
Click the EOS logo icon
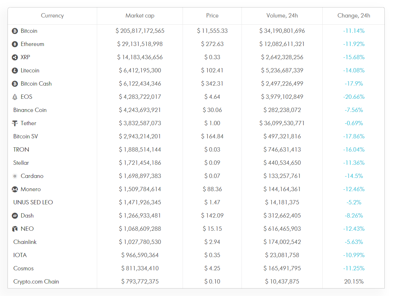click(15, 97)
